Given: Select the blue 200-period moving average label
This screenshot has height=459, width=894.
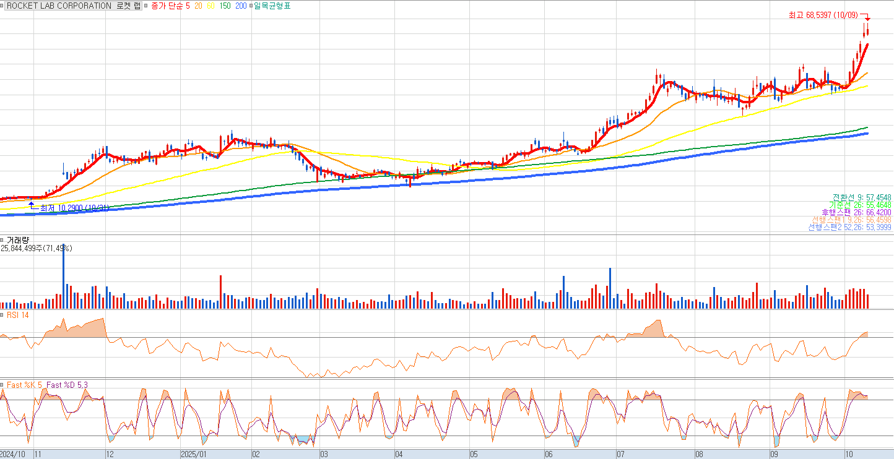Looking at the screenshot, I should click(241, 6).
